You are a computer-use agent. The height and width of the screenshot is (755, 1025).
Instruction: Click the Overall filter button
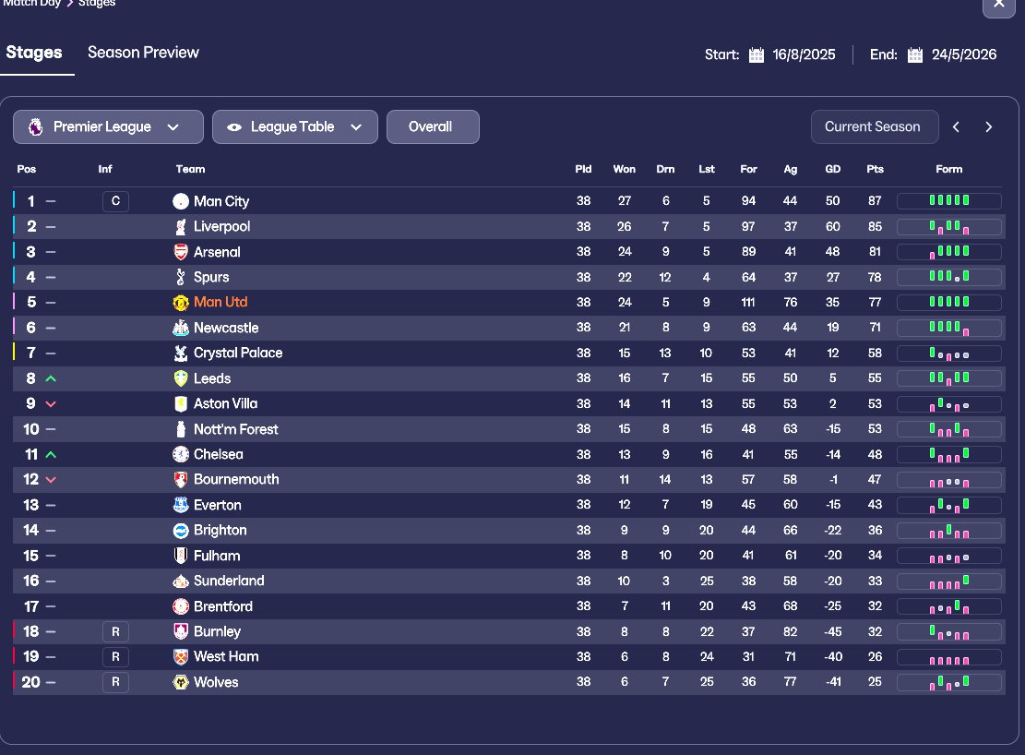(x=432, y=127)
